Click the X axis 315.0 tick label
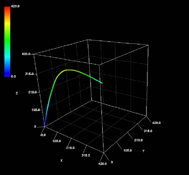This screenshot has height=175, width=189. tap(86, 155)
